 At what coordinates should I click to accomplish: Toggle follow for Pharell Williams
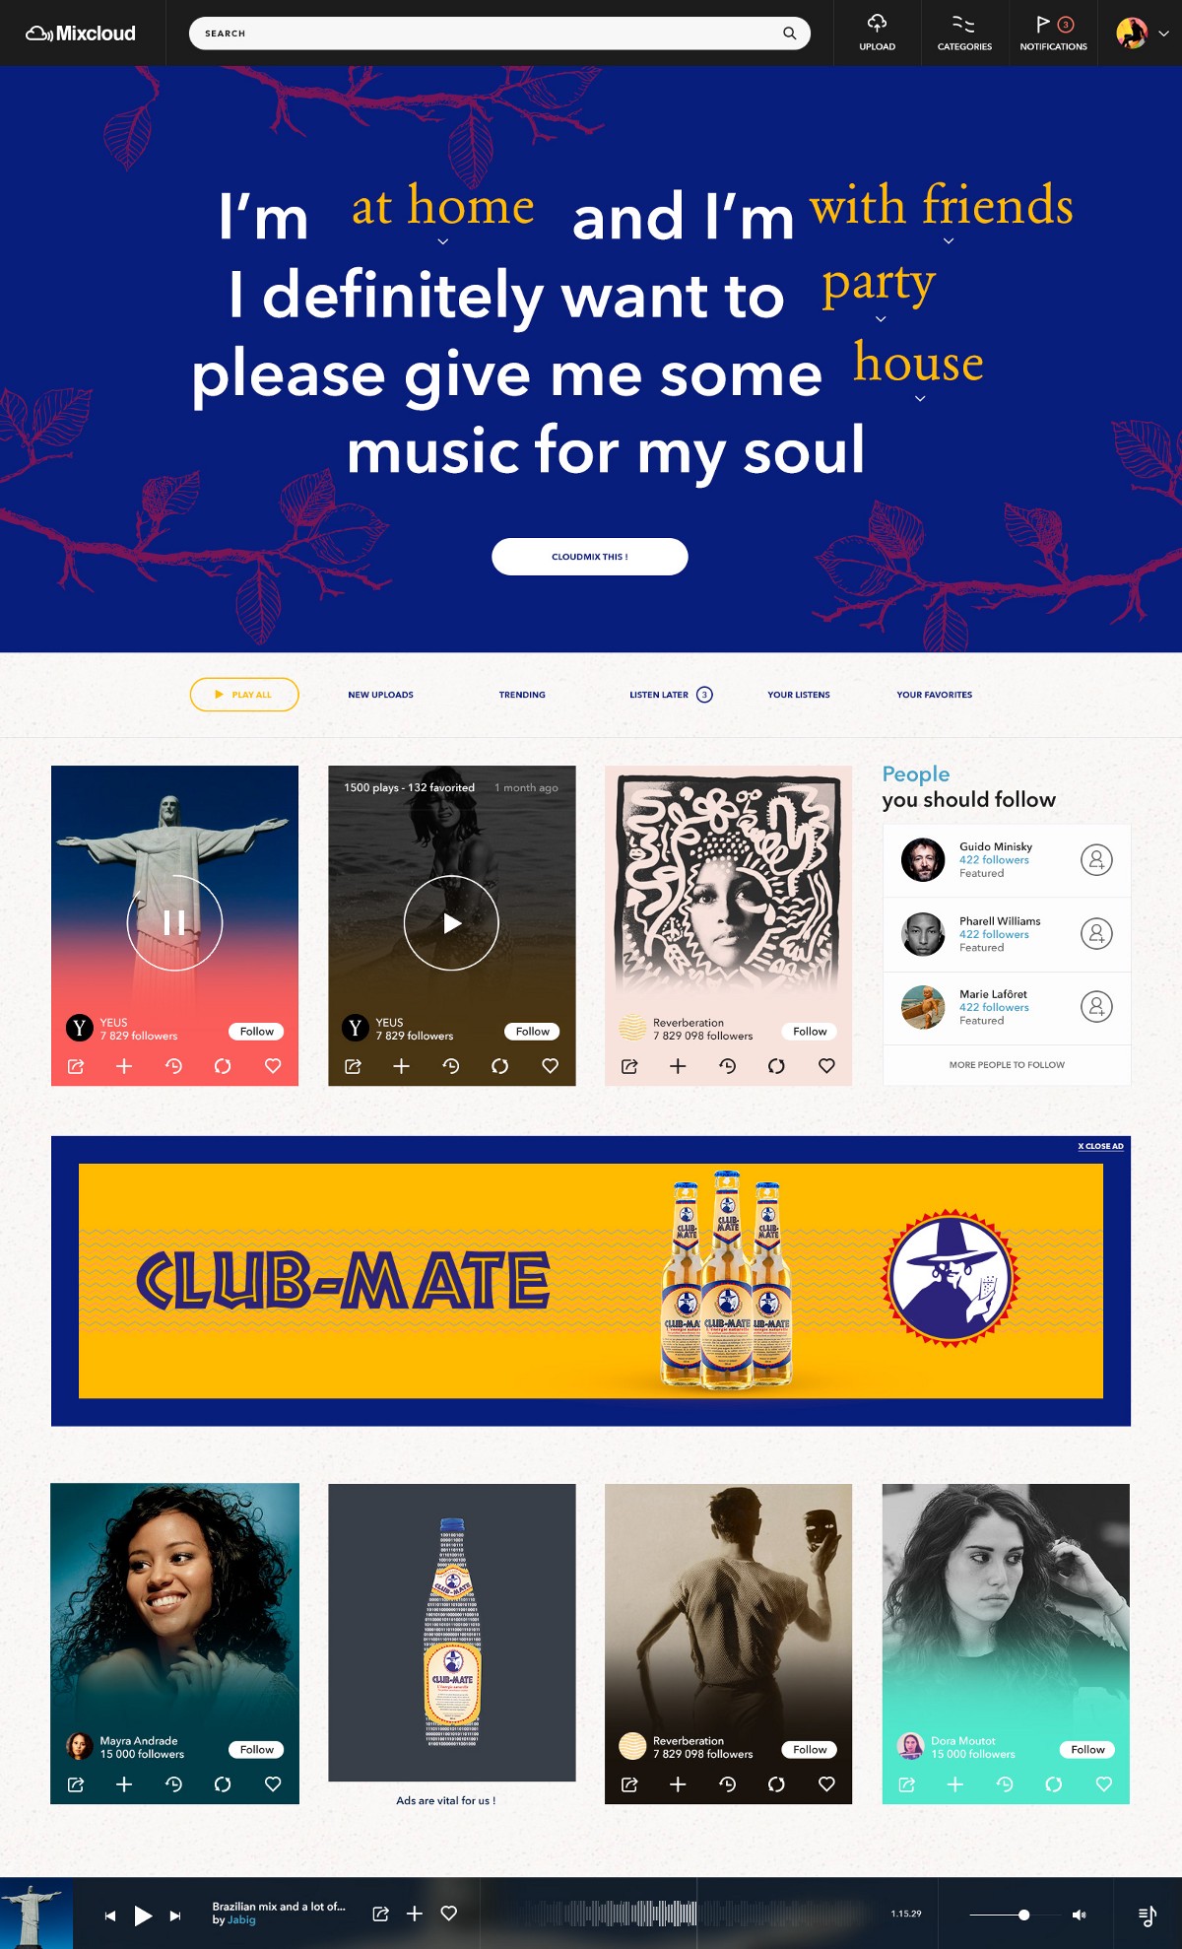coord(1096,933)
